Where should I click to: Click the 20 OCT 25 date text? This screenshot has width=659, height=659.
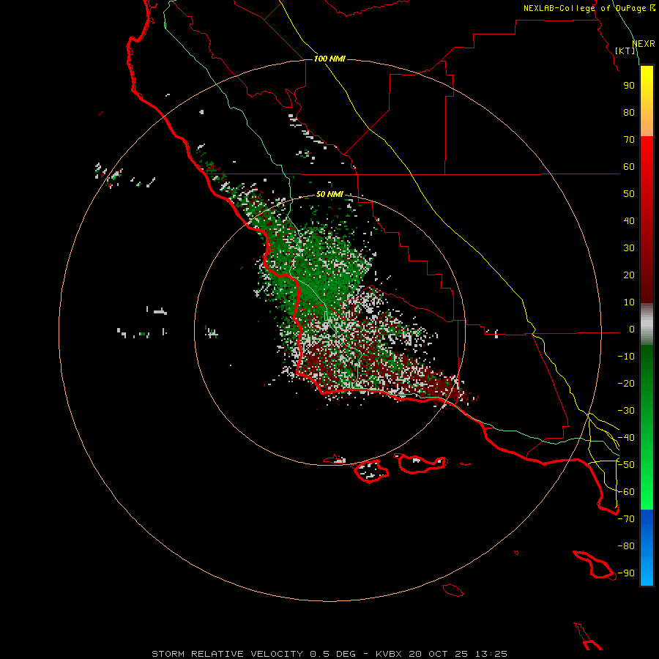point(439,654)
